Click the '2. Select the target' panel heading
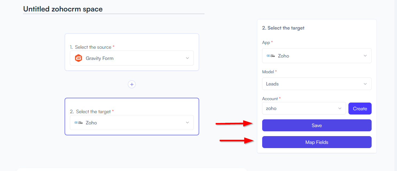Viewport: 397px width, 171px height. tap(283, 28)
